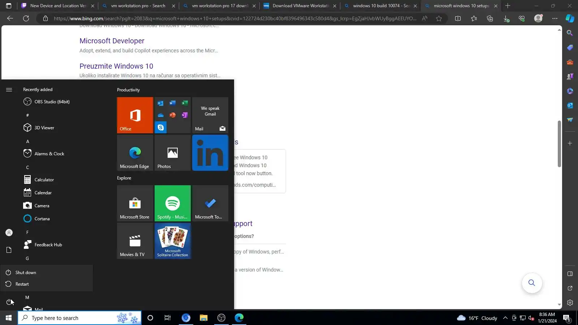The image size is (578, 325).
Task: Open Edge Settings and more menu
Action: coord(555,18)
